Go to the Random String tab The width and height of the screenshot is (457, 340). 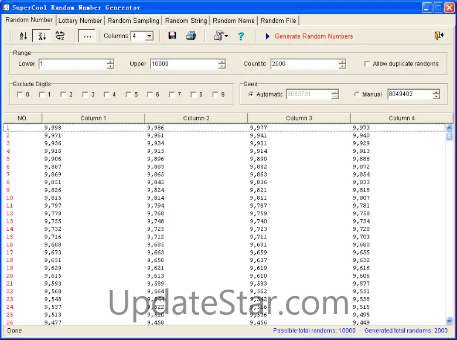pyautogui.click(x=186, y=21)
